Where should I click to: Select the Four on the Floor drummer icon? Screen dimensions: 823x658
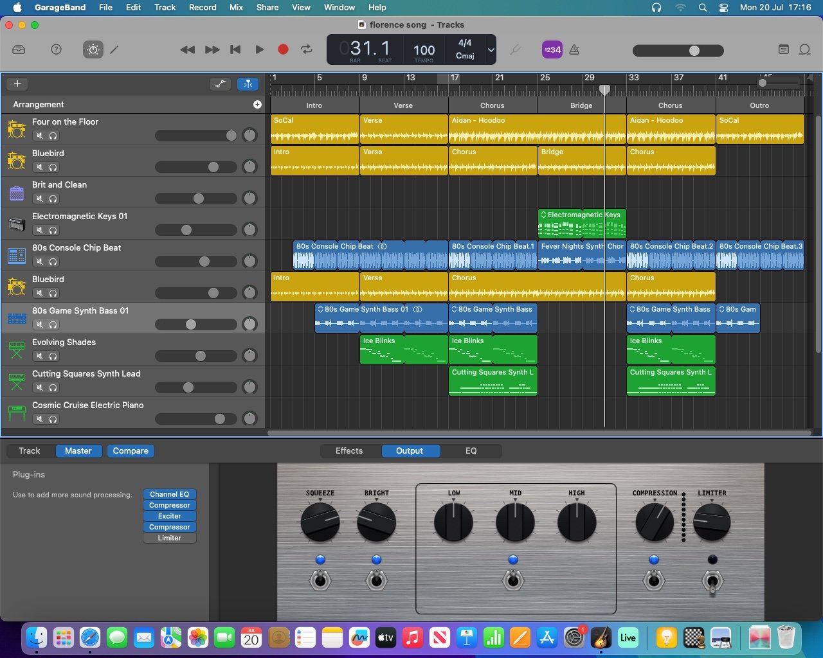coord(17,129)
